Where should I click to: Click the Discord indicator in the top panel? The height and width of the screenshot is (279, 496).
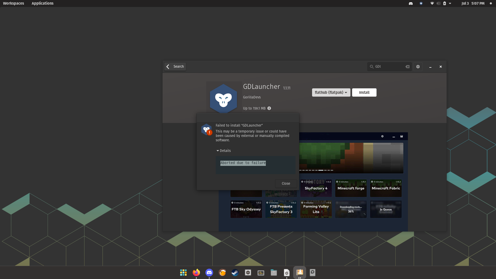click(411, 3)
